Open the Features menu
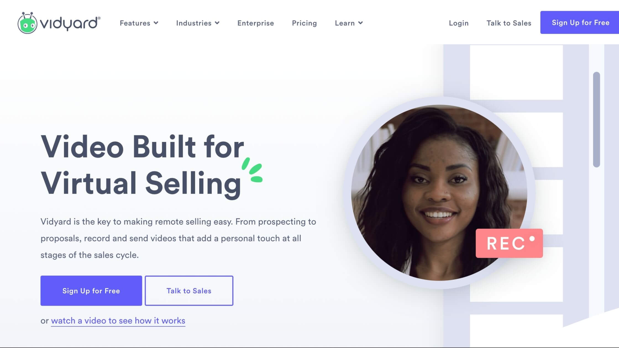 (139, 23)
